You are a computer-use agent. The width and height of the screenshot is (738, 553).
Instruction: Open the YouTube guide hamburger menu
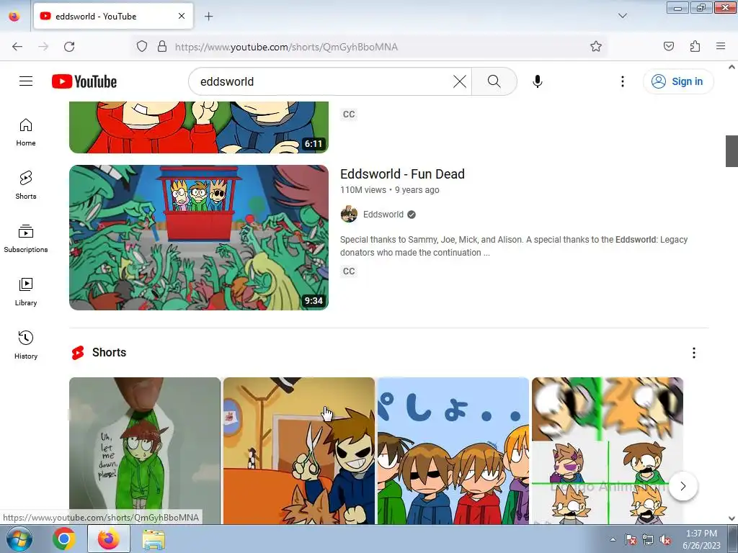[26, 81]
